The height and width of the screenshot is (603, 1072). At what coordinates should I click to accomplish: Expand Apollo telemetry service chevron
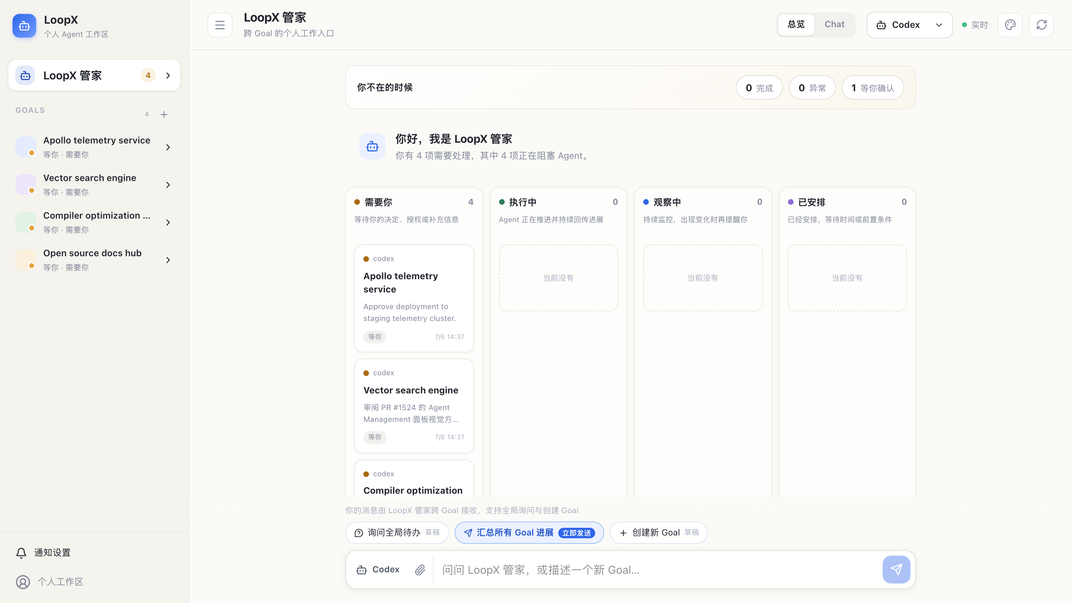pos(168,147)
